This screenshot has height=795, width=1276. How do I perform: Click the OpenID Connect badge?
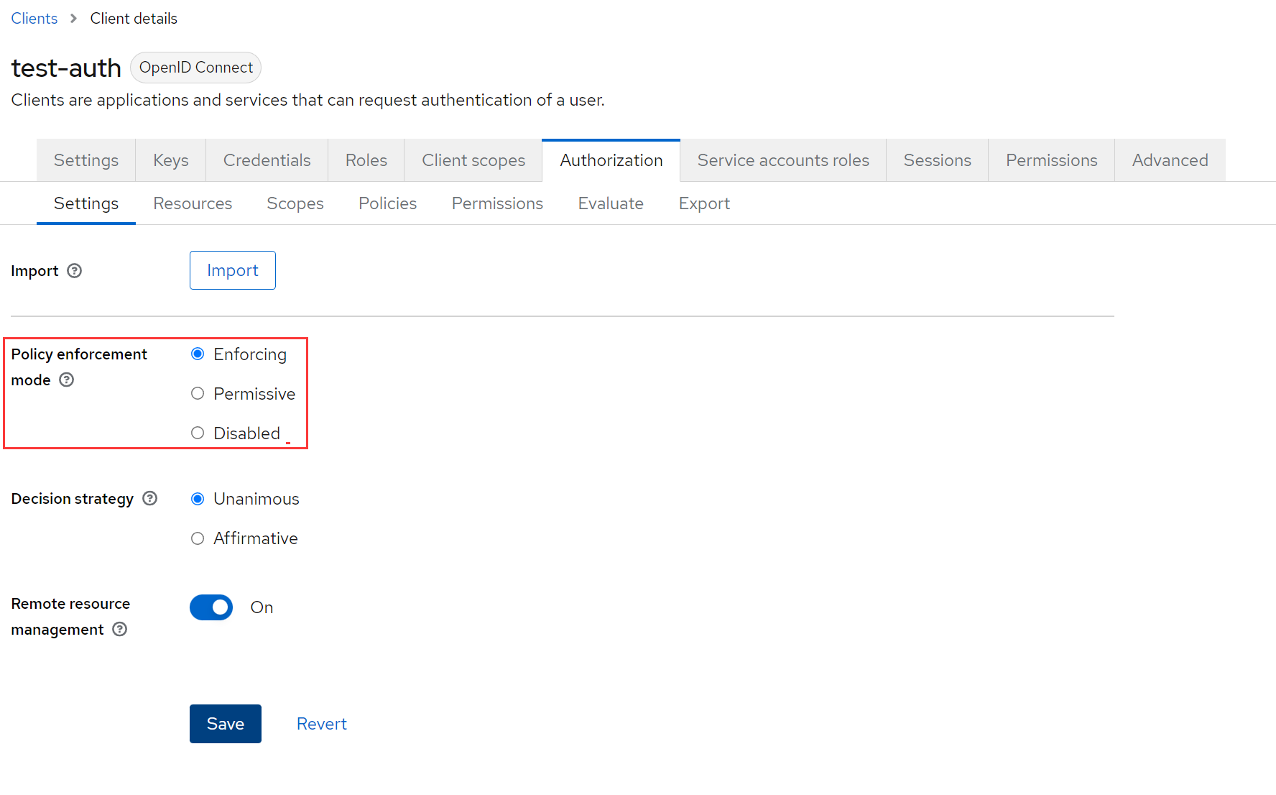(x=196, y=68)
